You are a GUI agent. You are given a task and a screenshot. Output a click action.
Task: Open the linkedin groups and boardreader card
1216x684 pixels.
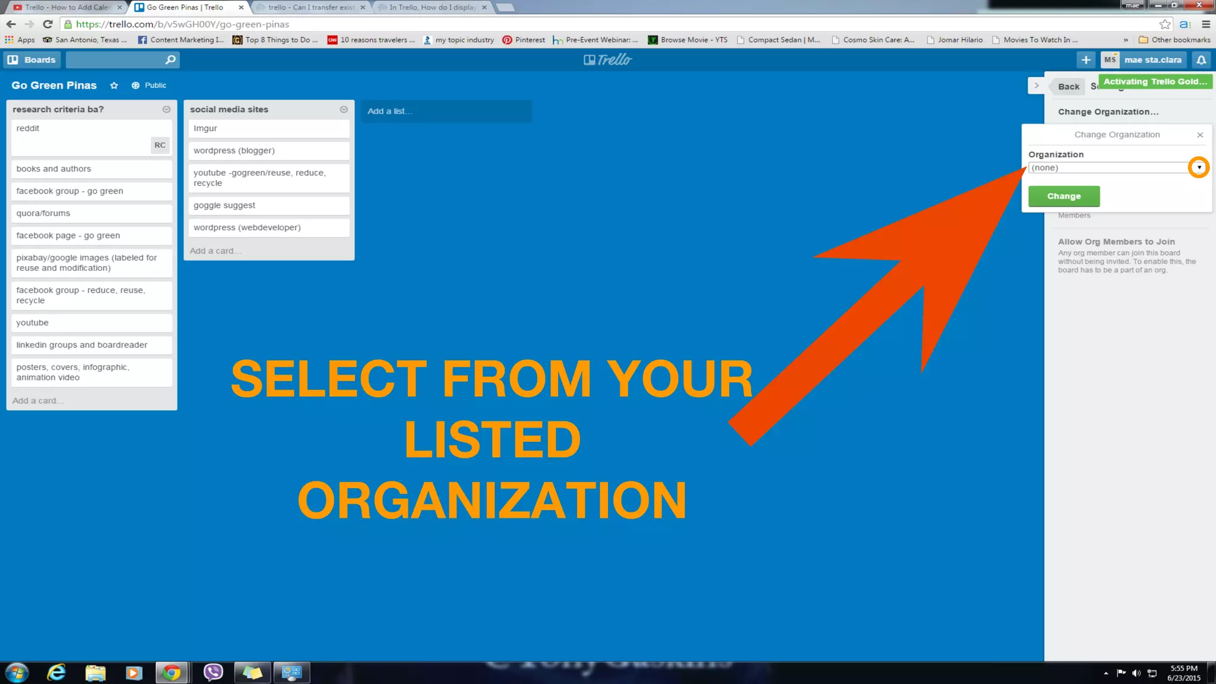point(91,345)
